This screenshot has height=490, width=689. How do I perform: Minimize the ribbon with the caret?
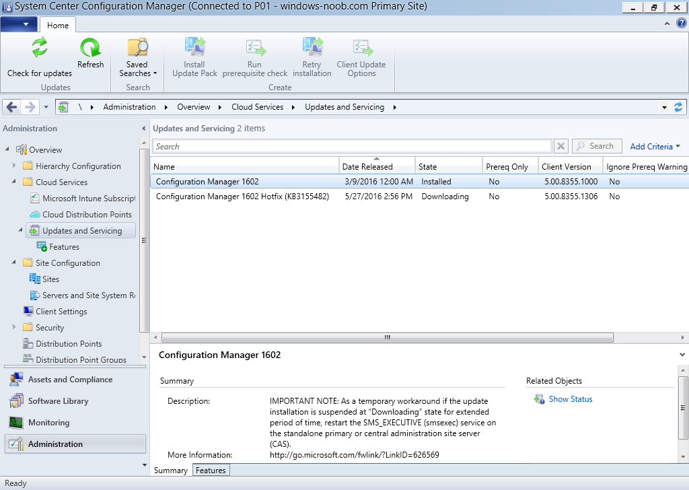point(667,24)
